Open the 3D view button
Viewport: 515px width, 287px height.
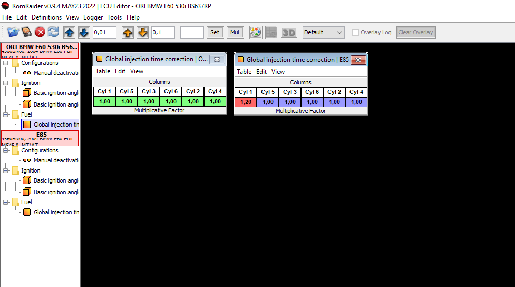click(x=289, y=32)
